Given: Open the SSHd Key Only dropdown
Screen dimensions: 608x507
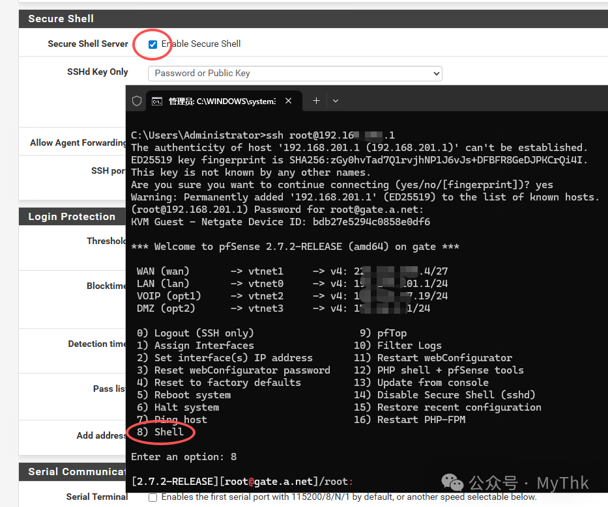Looking at the screenshot, I should (295, 73).
